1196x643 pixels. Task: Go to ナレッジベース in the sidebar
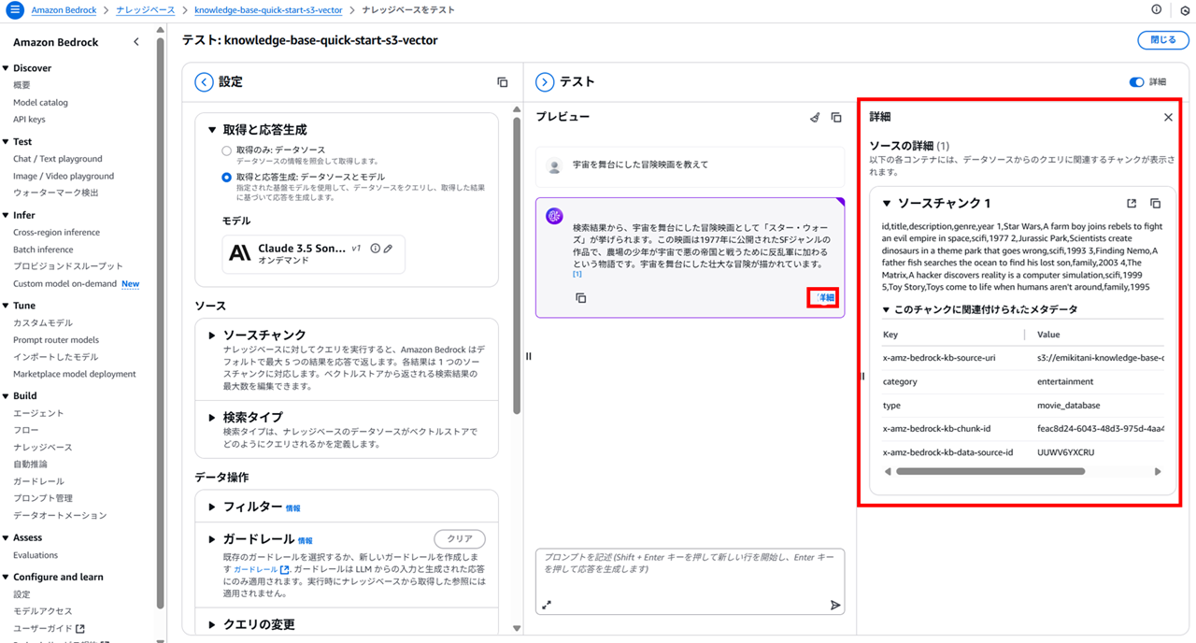coord(42,448)
